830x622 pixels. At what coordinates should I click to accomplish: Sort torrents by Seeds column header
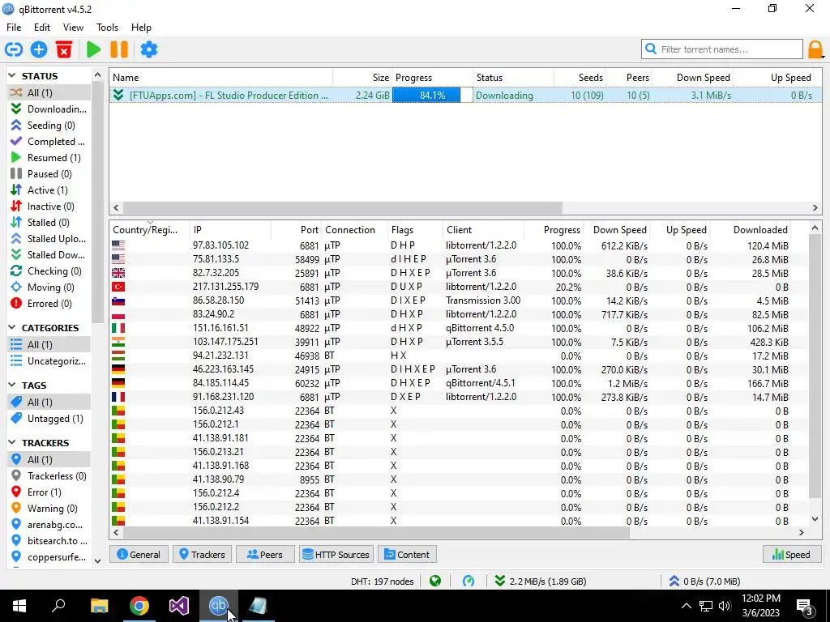click(x=580, y=78)
